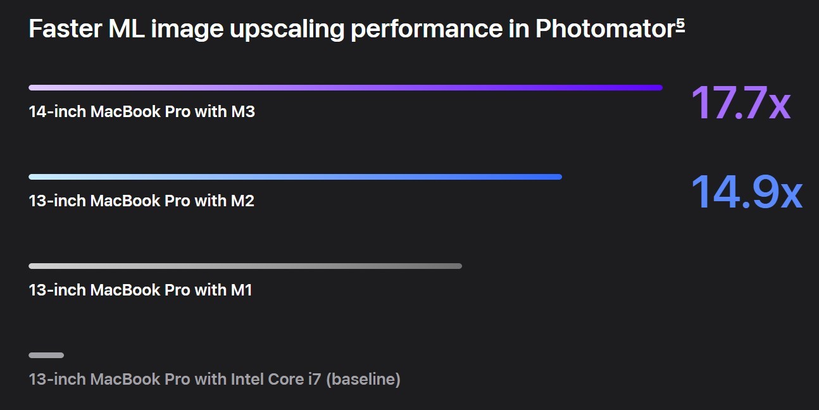Click the blue 14.9x speed figure
The height and width of the screenshot is (410, 819).
[746, 192]
